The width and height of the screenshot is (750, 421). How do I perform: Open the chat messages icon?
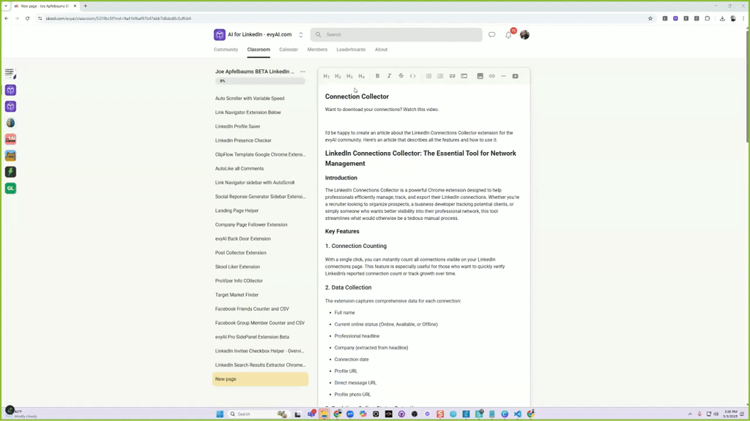pos(491,35)
